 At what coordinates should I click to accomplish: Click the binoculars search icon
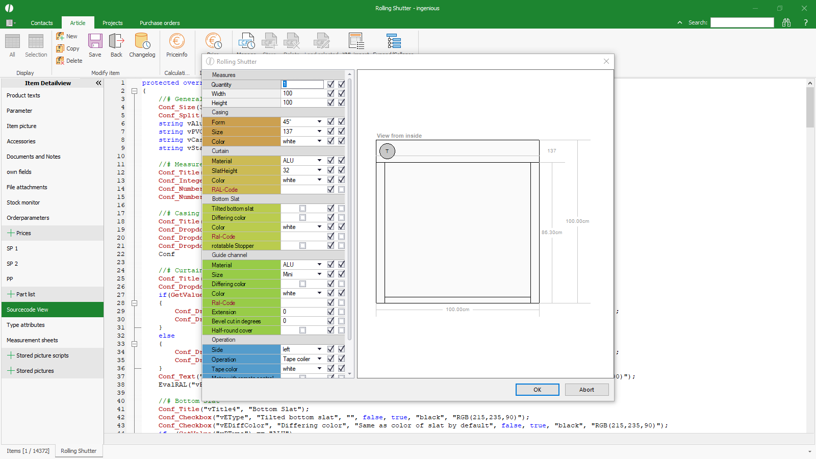click(x=786, y=22)
